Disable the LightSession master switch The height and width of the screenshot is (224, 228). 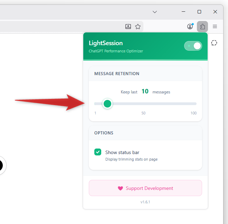pyautogui.click(x=193, y=46)
